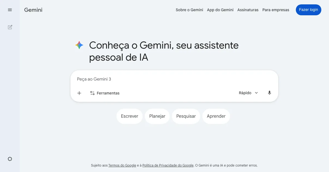Select the Escrever suggestion chip
The height and width of the screenshot is (172, 329).
tap(129, 116)
